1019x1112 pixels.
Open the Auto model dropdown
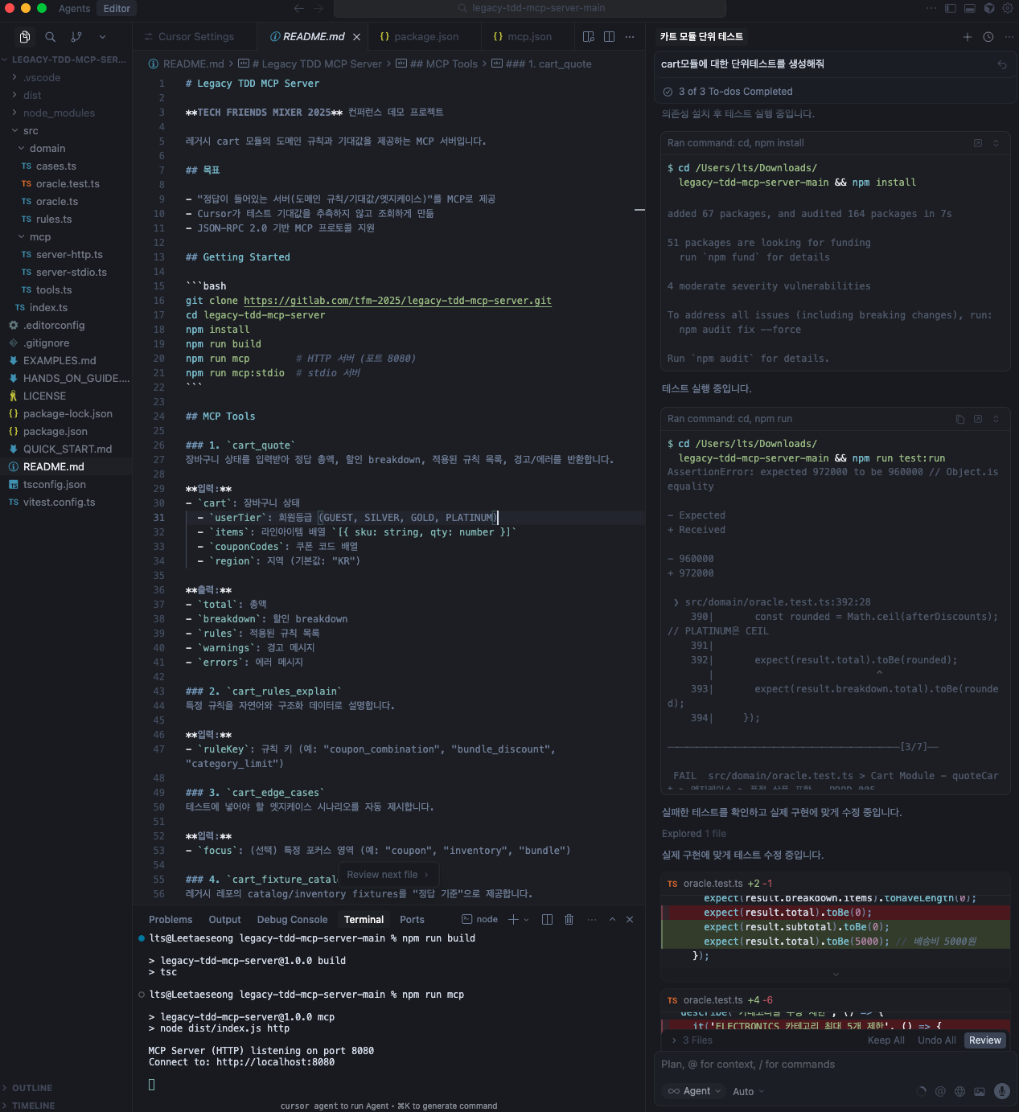(x=748, y=1091)
